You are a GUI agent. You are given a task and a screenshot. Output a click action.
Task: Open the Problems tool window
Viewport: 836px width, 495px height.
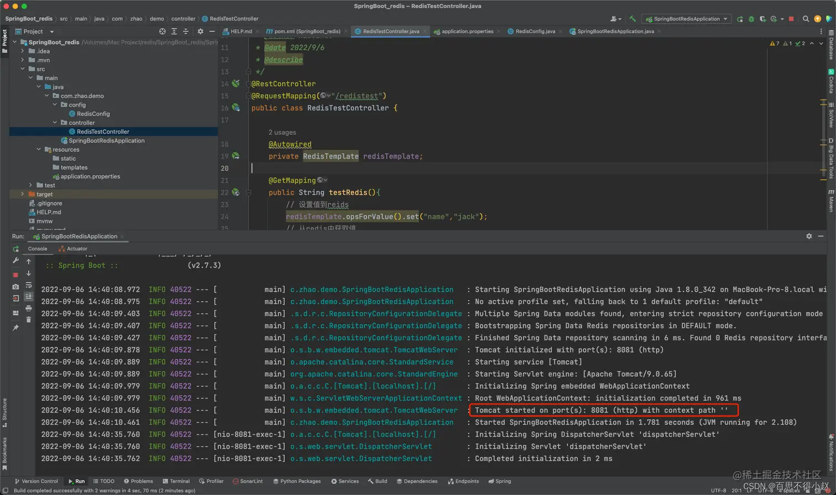[138, 481]
